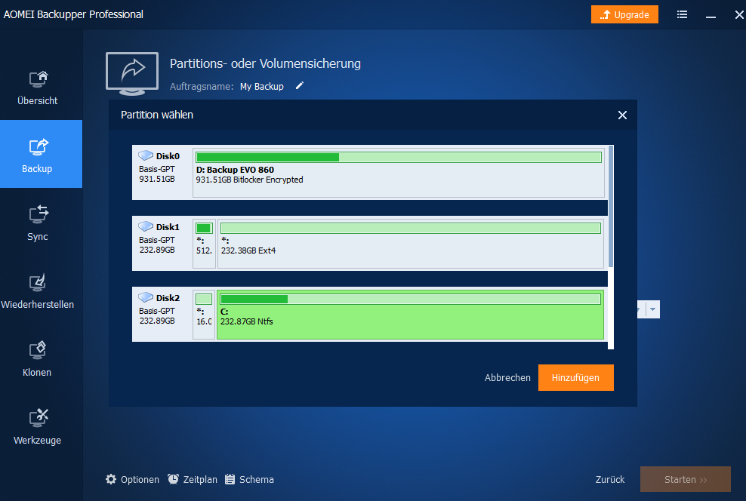Image resolution: width=746 pixels, height=501 pixels.
Task: Open the hamburger menu icon
Action: point(683,15)
